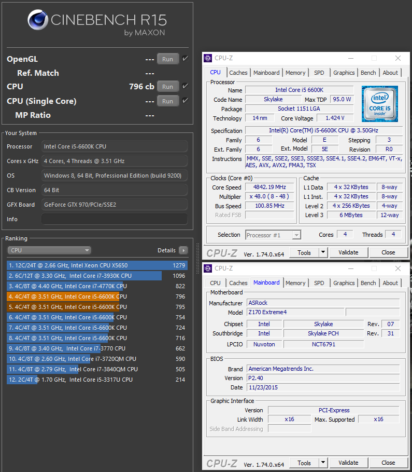The width and height of the screenshot is (412, 472).
Task: Select ranking entry scoring 724
Action: (x=97, y=328)
